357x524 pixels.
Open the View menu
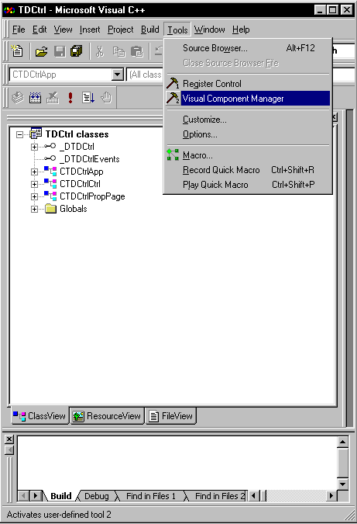coord(63,29)
